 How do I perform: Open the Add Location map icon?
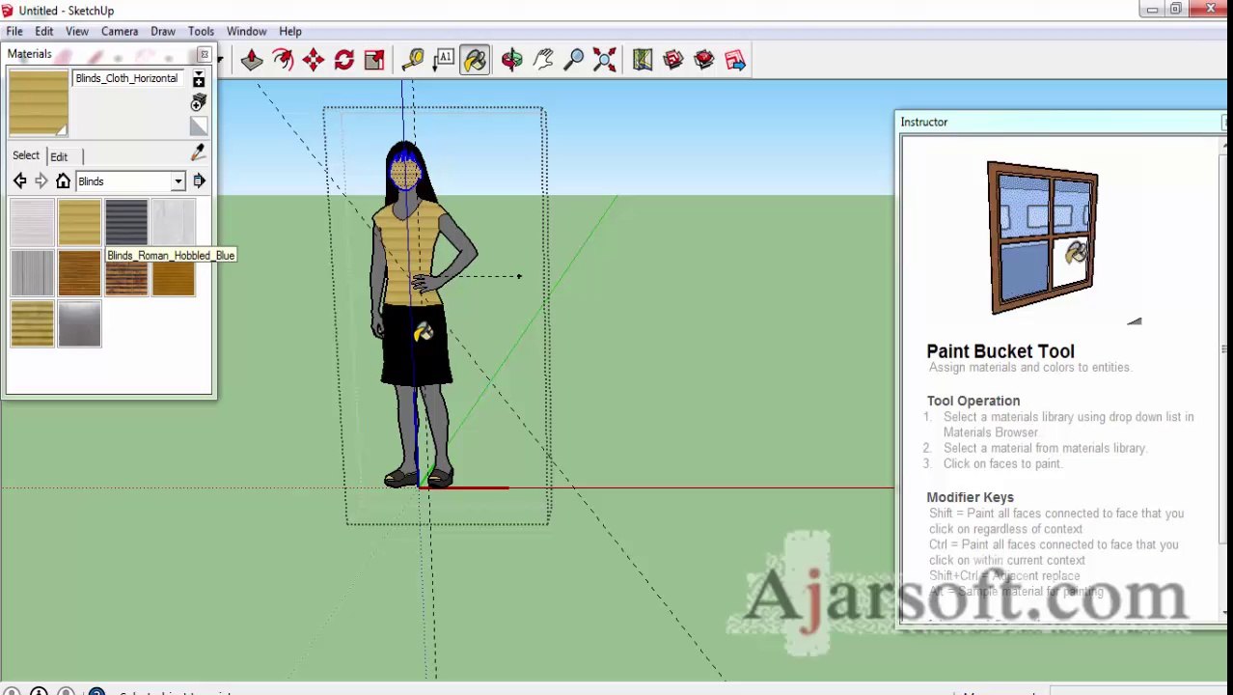(x=643, y=60)
